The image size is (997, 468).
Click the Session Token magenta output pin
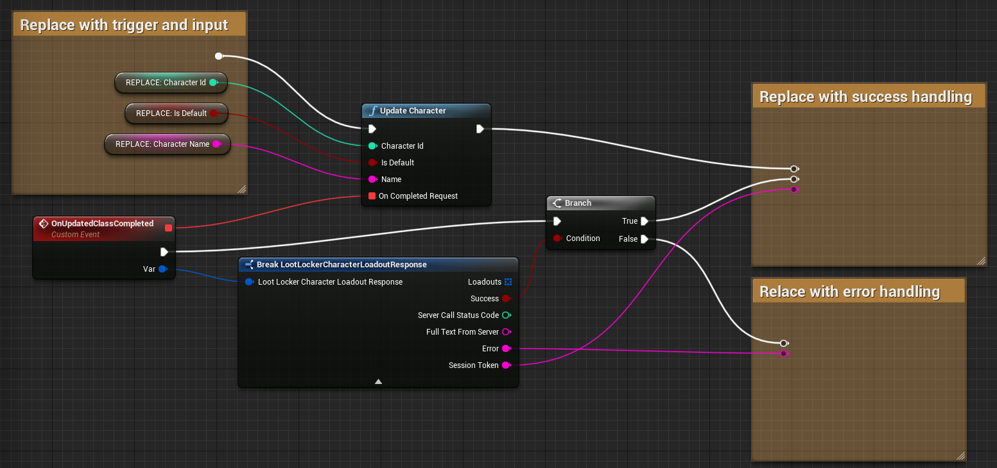pos(506,365)
